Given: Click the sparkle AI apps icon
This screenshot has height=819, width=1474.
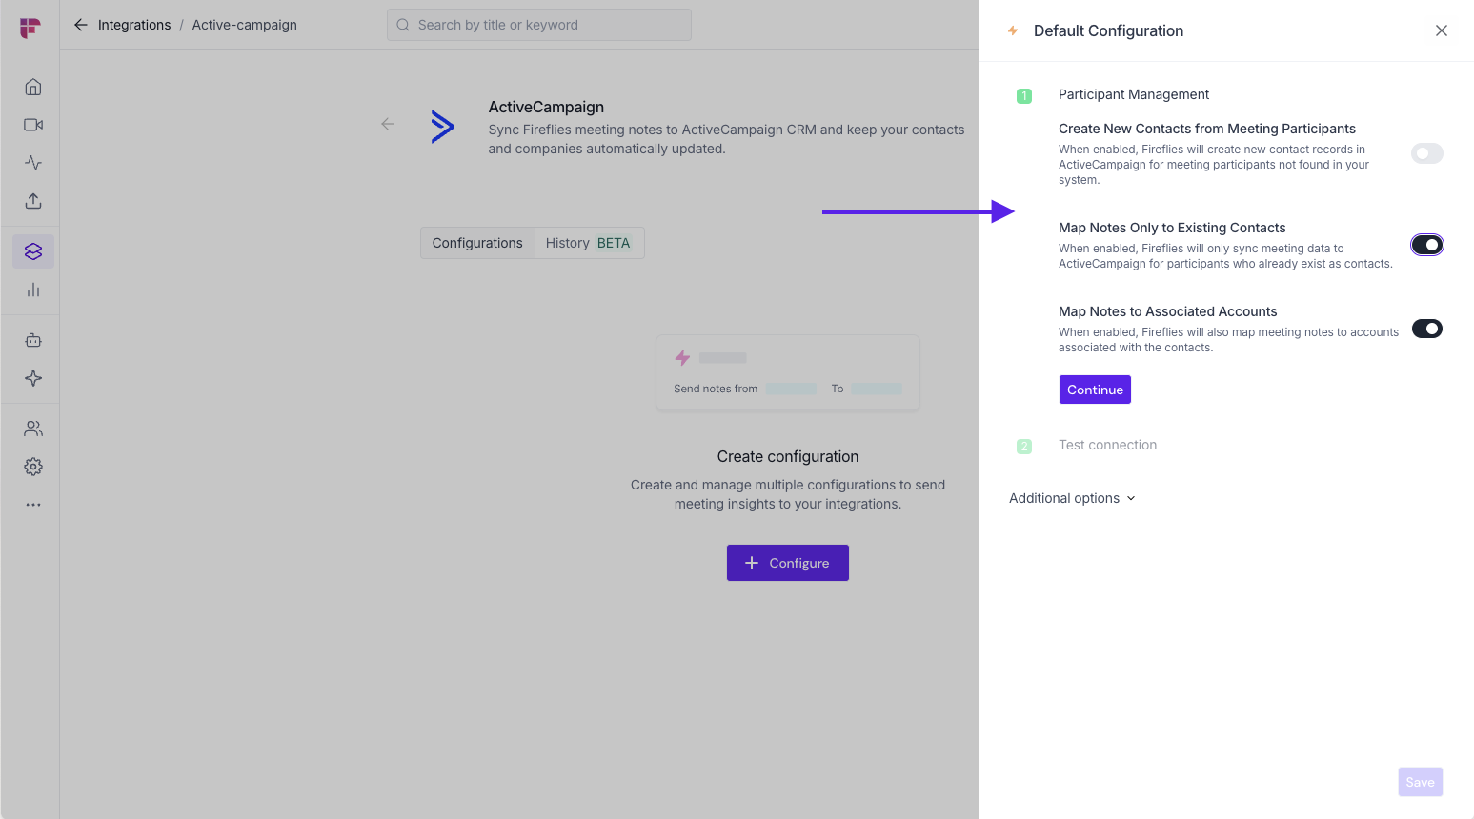Looking at the screenshot, I should pos(33,378).
